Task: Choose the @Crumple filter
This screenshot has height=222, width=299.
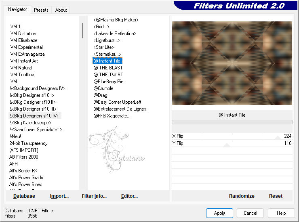Action: (x=103, y=88)
